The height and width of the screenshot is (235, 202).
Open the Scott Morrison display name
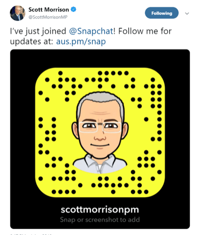pyautogui.click(x=49, y=9)
